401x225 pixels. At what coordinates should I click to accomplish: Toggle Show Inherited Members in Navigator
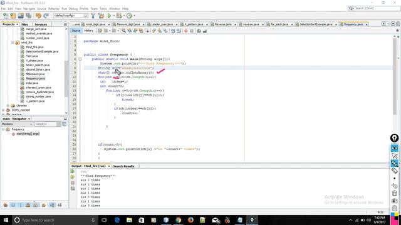tap(6, 205)
